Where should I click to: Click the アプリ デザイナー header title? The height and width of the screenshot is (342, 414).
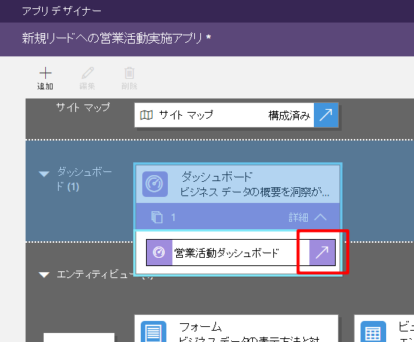[62, 11]
